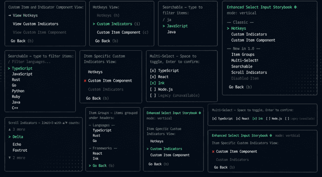Select C++ in the Filter languages list
Screen dimensions: 322x177
15,108
